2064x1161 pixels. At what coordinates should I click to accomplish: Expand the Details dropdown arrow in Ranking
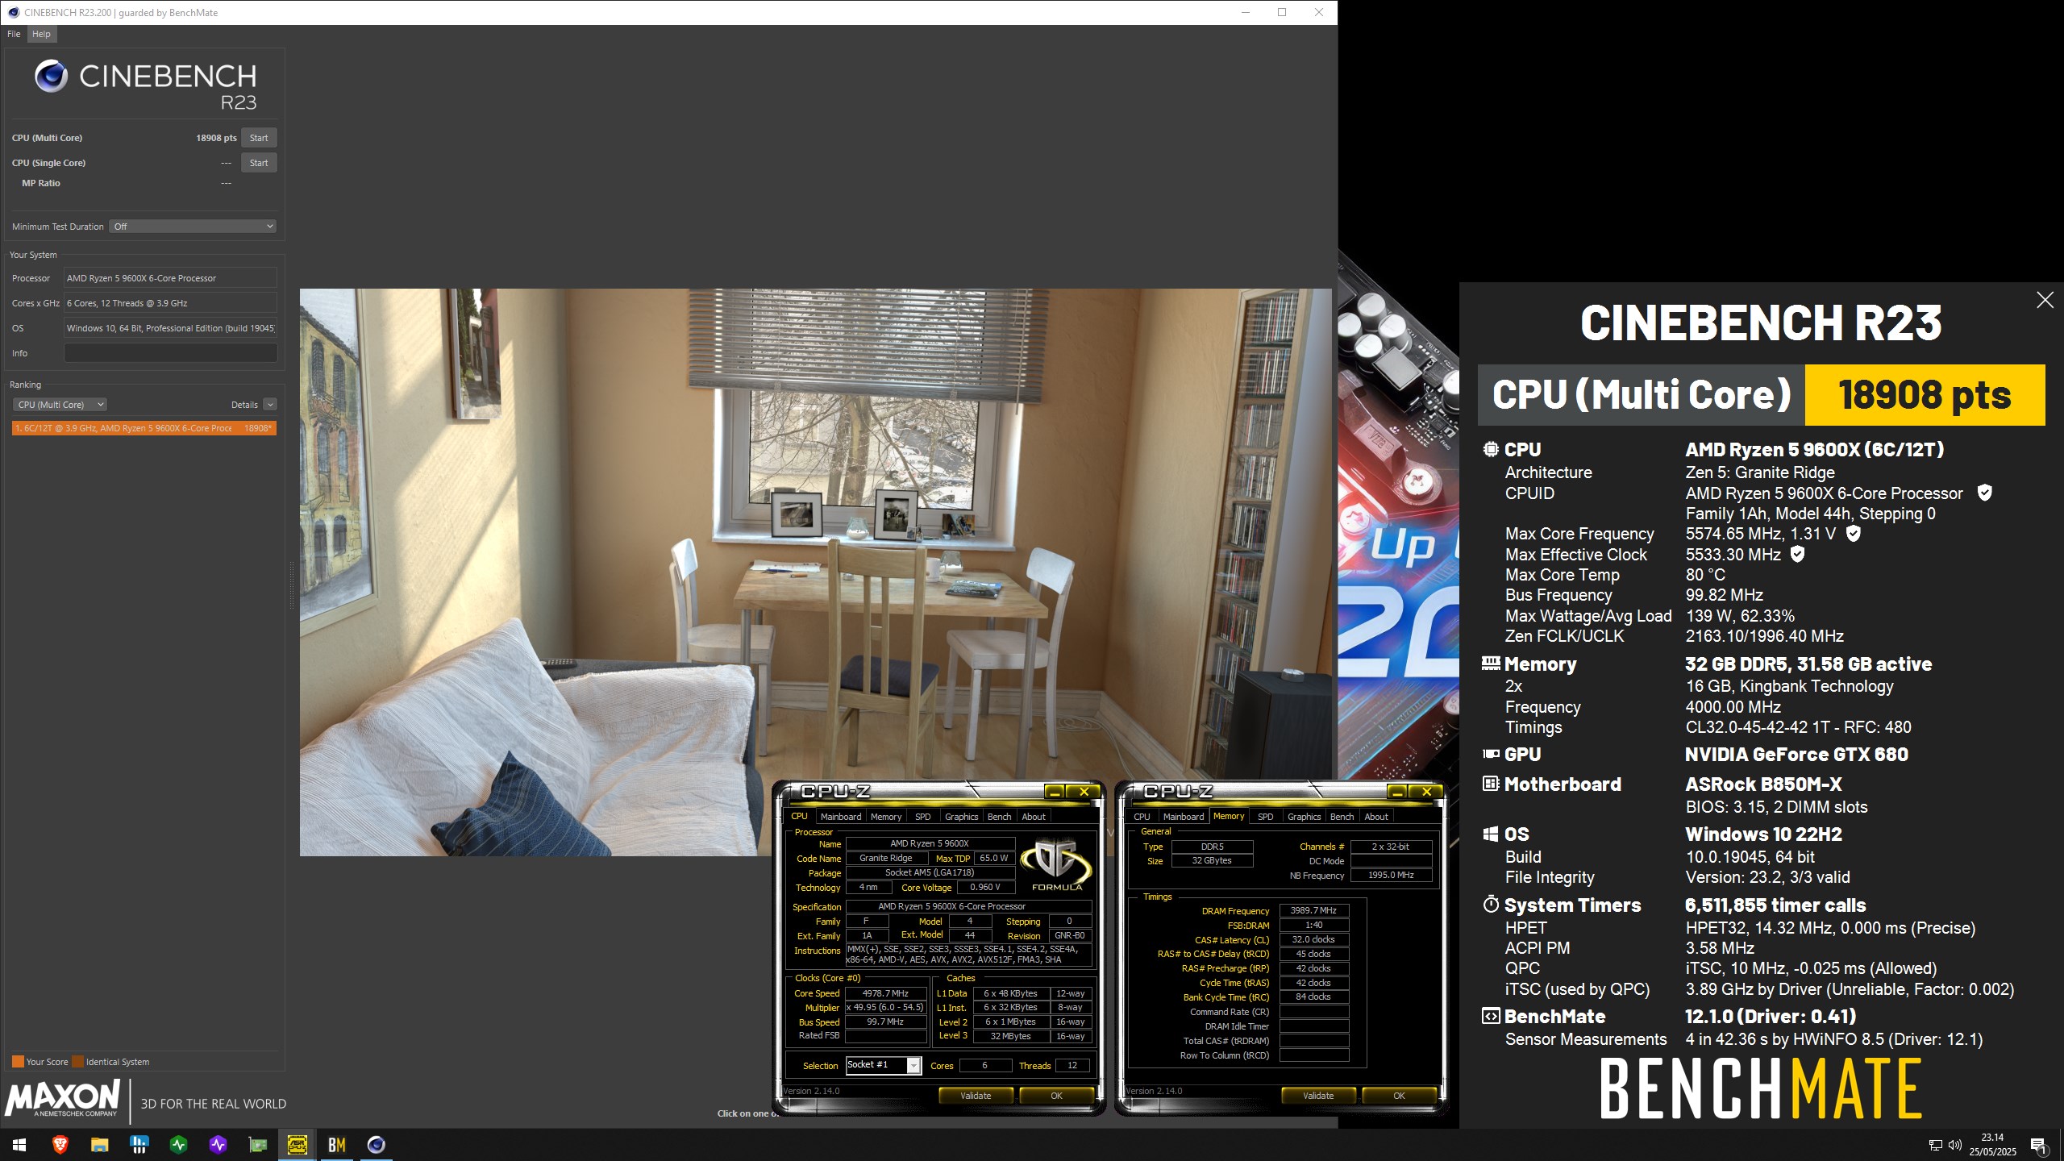270,405
